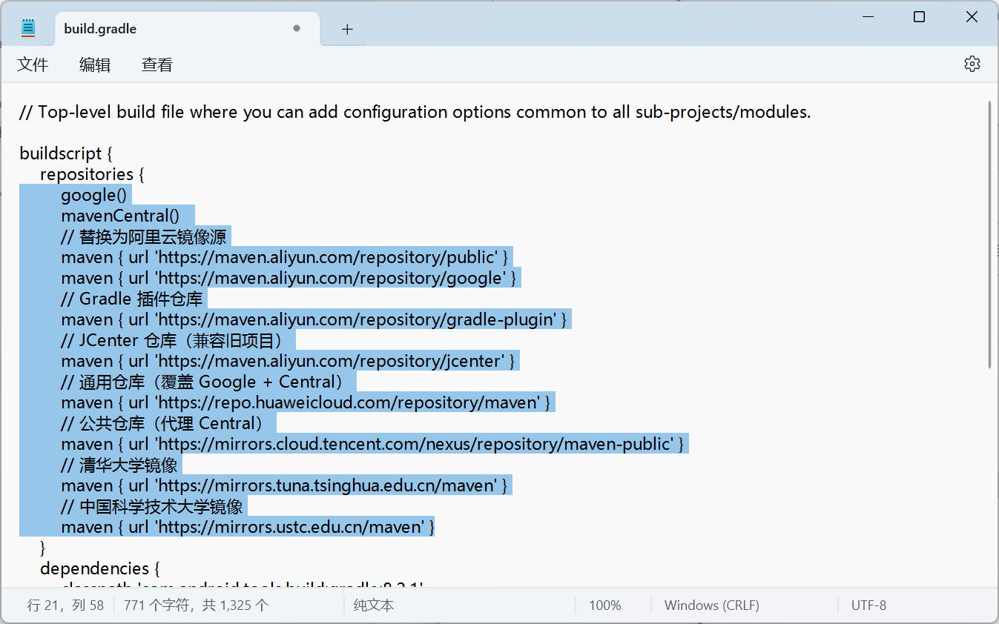Click the 行 21, 列 58 position indicator
This screenshot has width=999, height=624.
[x=65, y=605]
